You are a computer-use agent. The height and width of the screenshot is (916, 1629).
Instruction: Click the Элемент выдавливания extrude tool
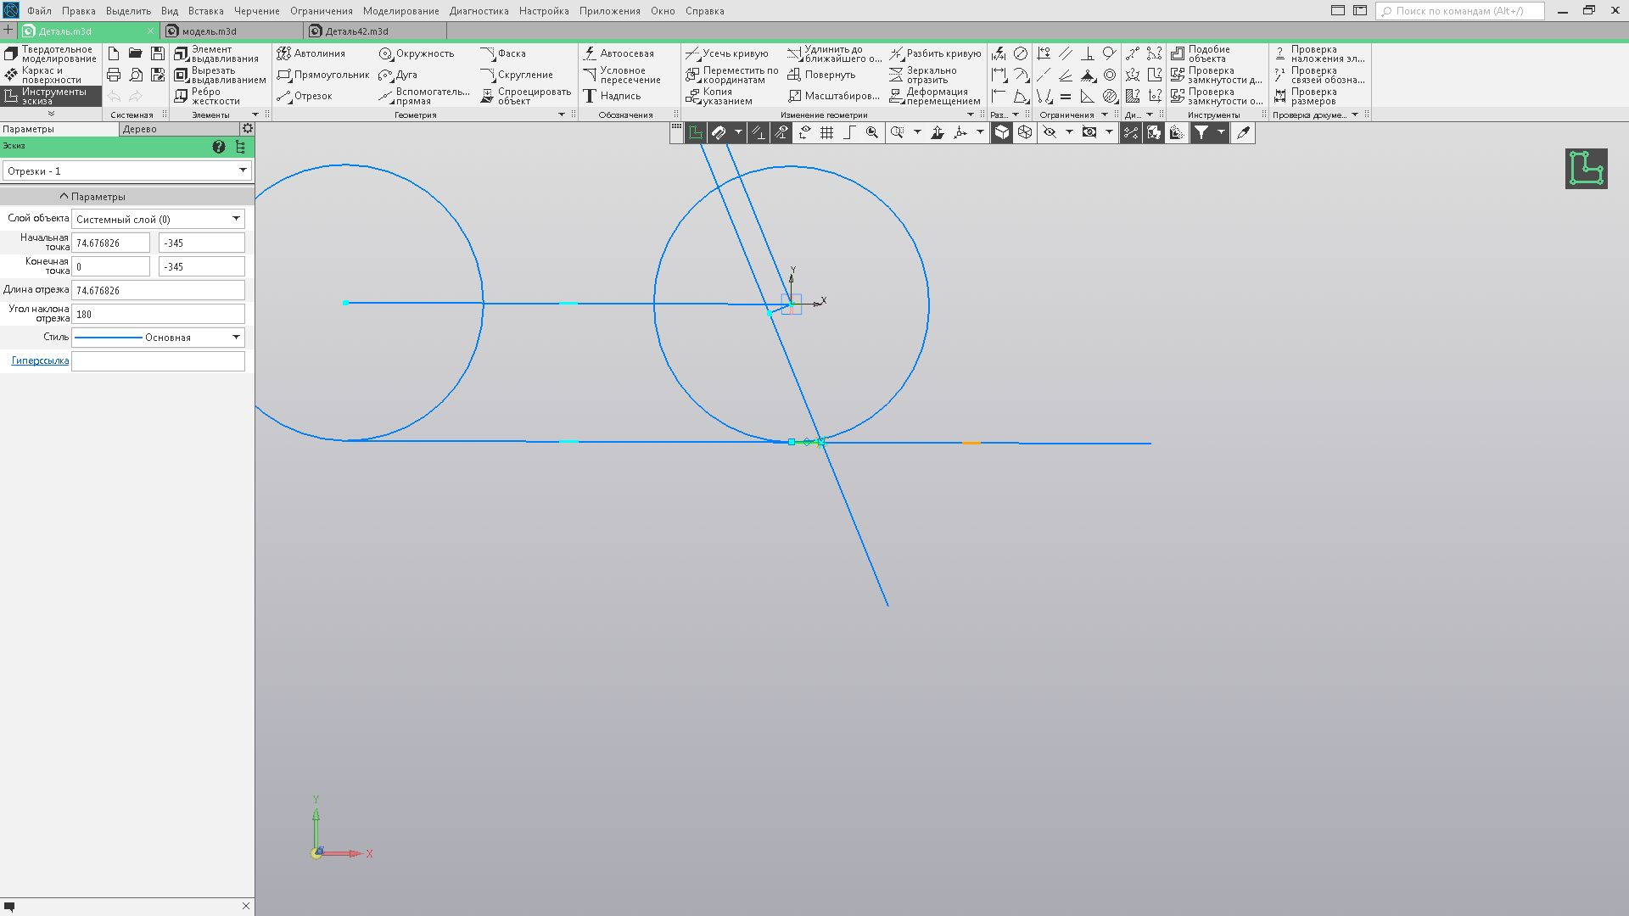[x=216, y=53]
